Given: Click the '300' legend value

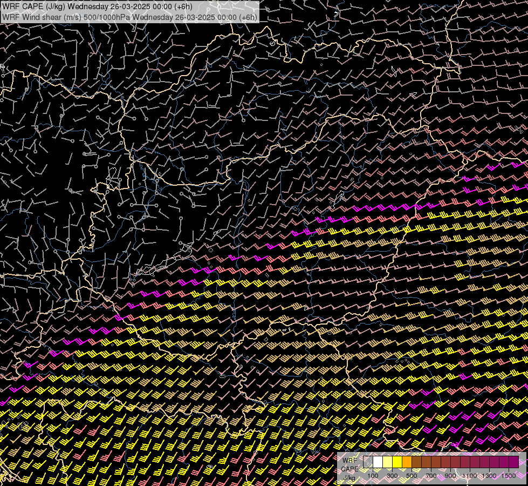Looking at the screenshot, I should (x=392, y=476).
